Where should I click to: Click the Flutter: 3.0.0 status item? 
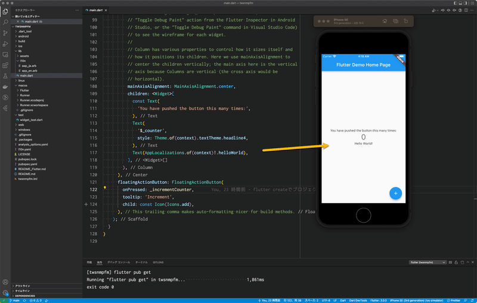pos(379,301)
